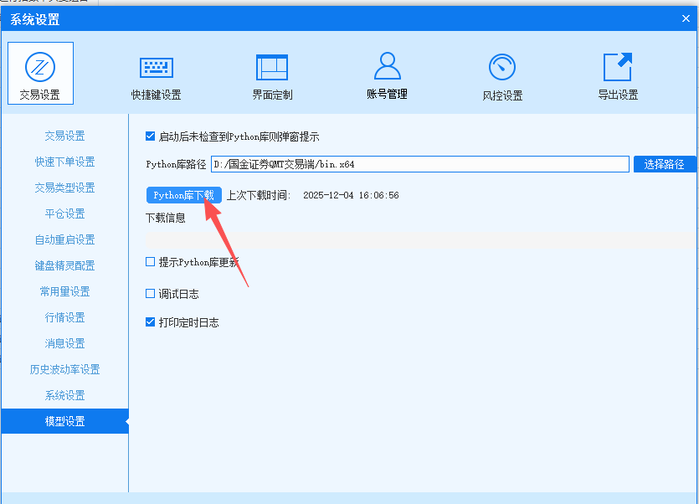Viewport: 699px width, 504px height.
Task: Click the 2025-12-04 16:06:56 download time
Action: click(x=351, y=195)
